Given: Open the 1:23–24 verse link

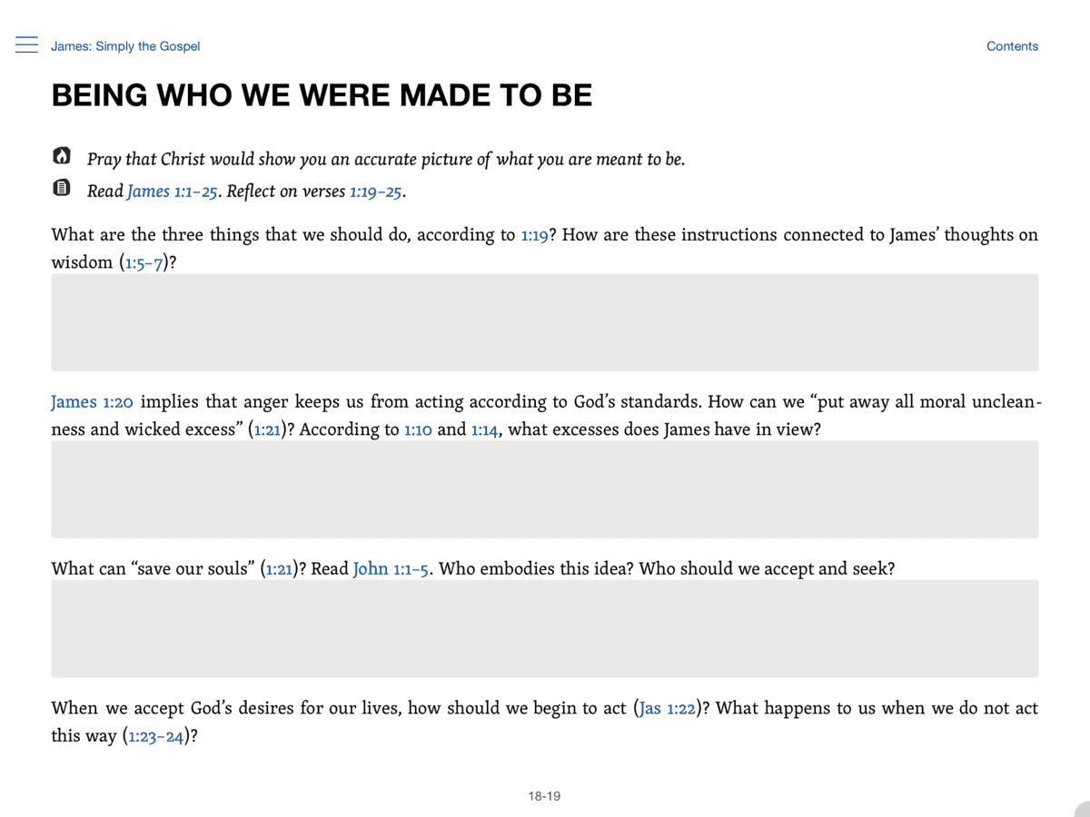Looking at the screenshot, I should click(156, 736).
